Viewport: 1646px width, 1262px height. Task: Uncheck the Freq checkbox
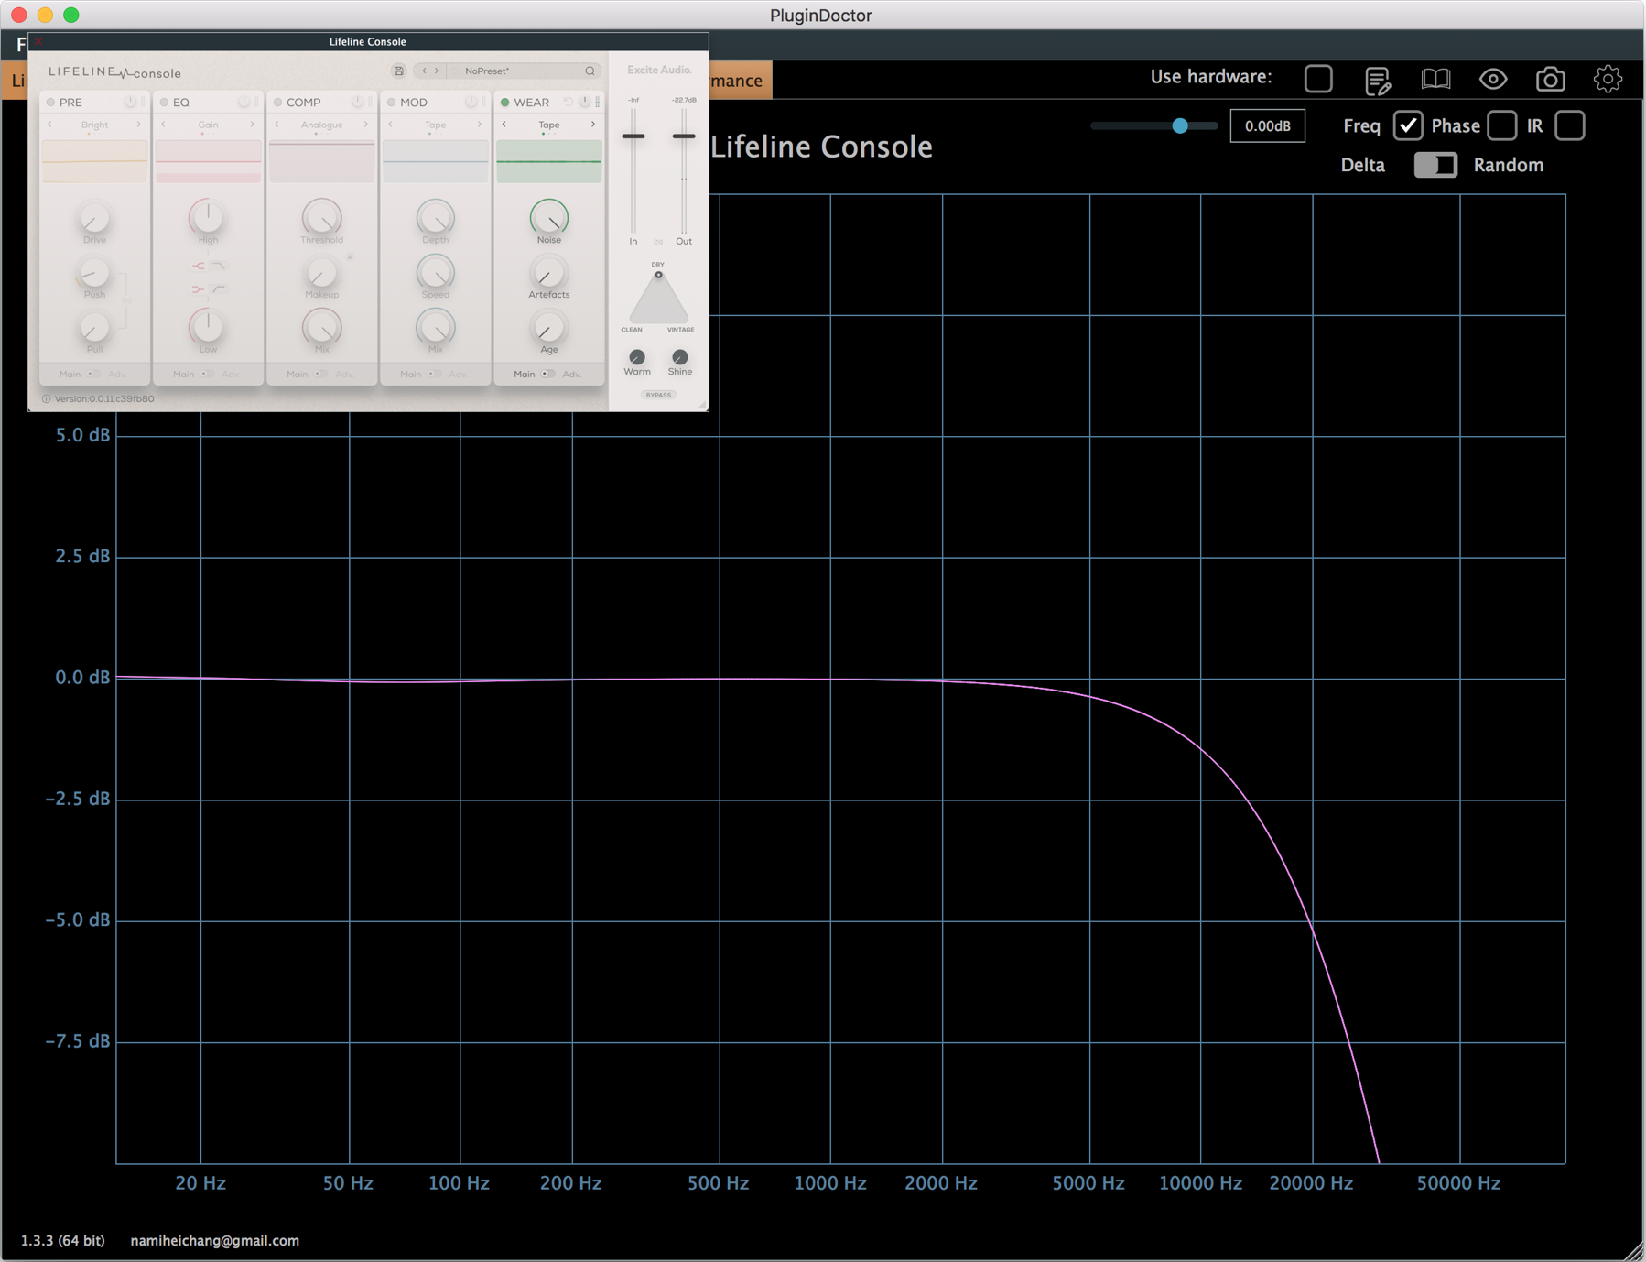(x=1407, y=125)
